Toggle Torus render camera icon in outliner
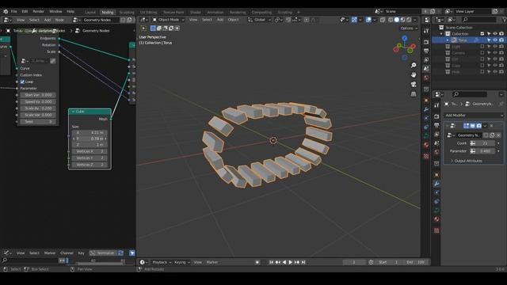507x285 pixels. pos(501,40)
